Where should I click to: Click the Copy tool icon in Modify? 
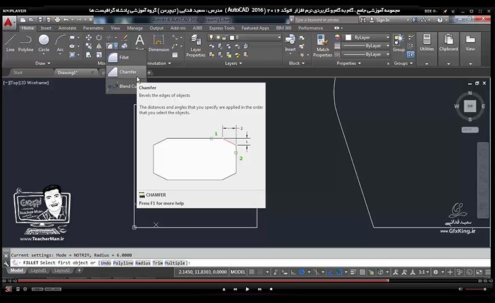click(x=88, y=46)
